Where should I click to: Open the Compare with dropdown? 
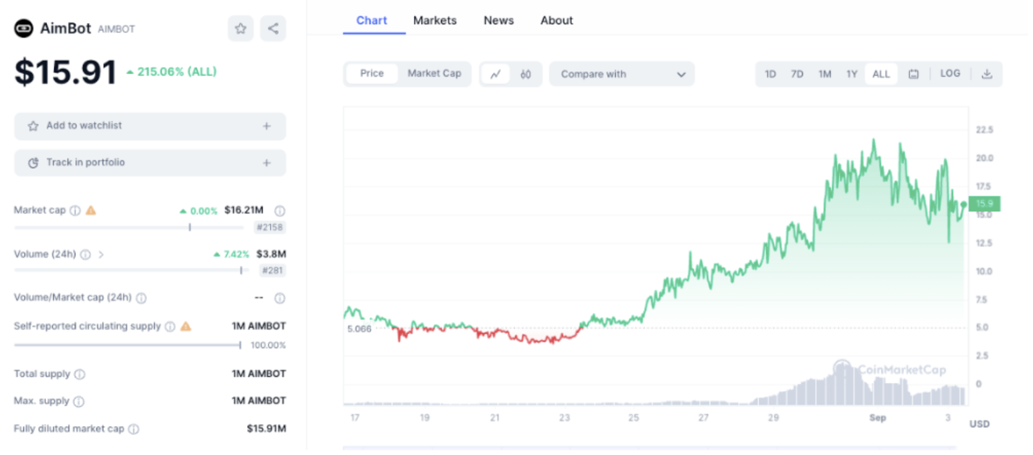(622, 74)
